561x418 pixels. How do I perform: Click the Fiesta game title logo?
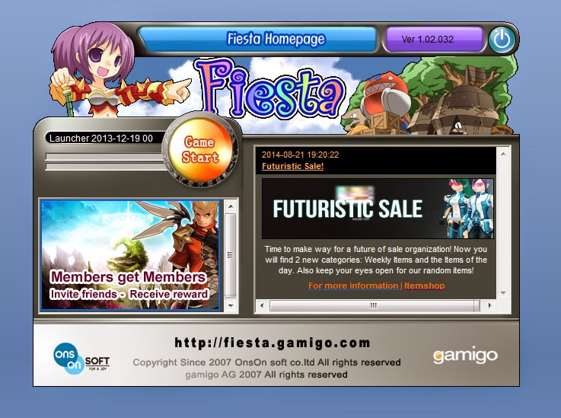point(270,90)
